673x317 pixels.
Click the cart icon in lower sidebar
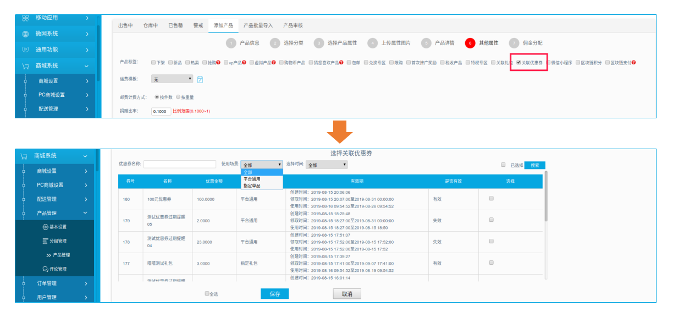coord(24,156)
